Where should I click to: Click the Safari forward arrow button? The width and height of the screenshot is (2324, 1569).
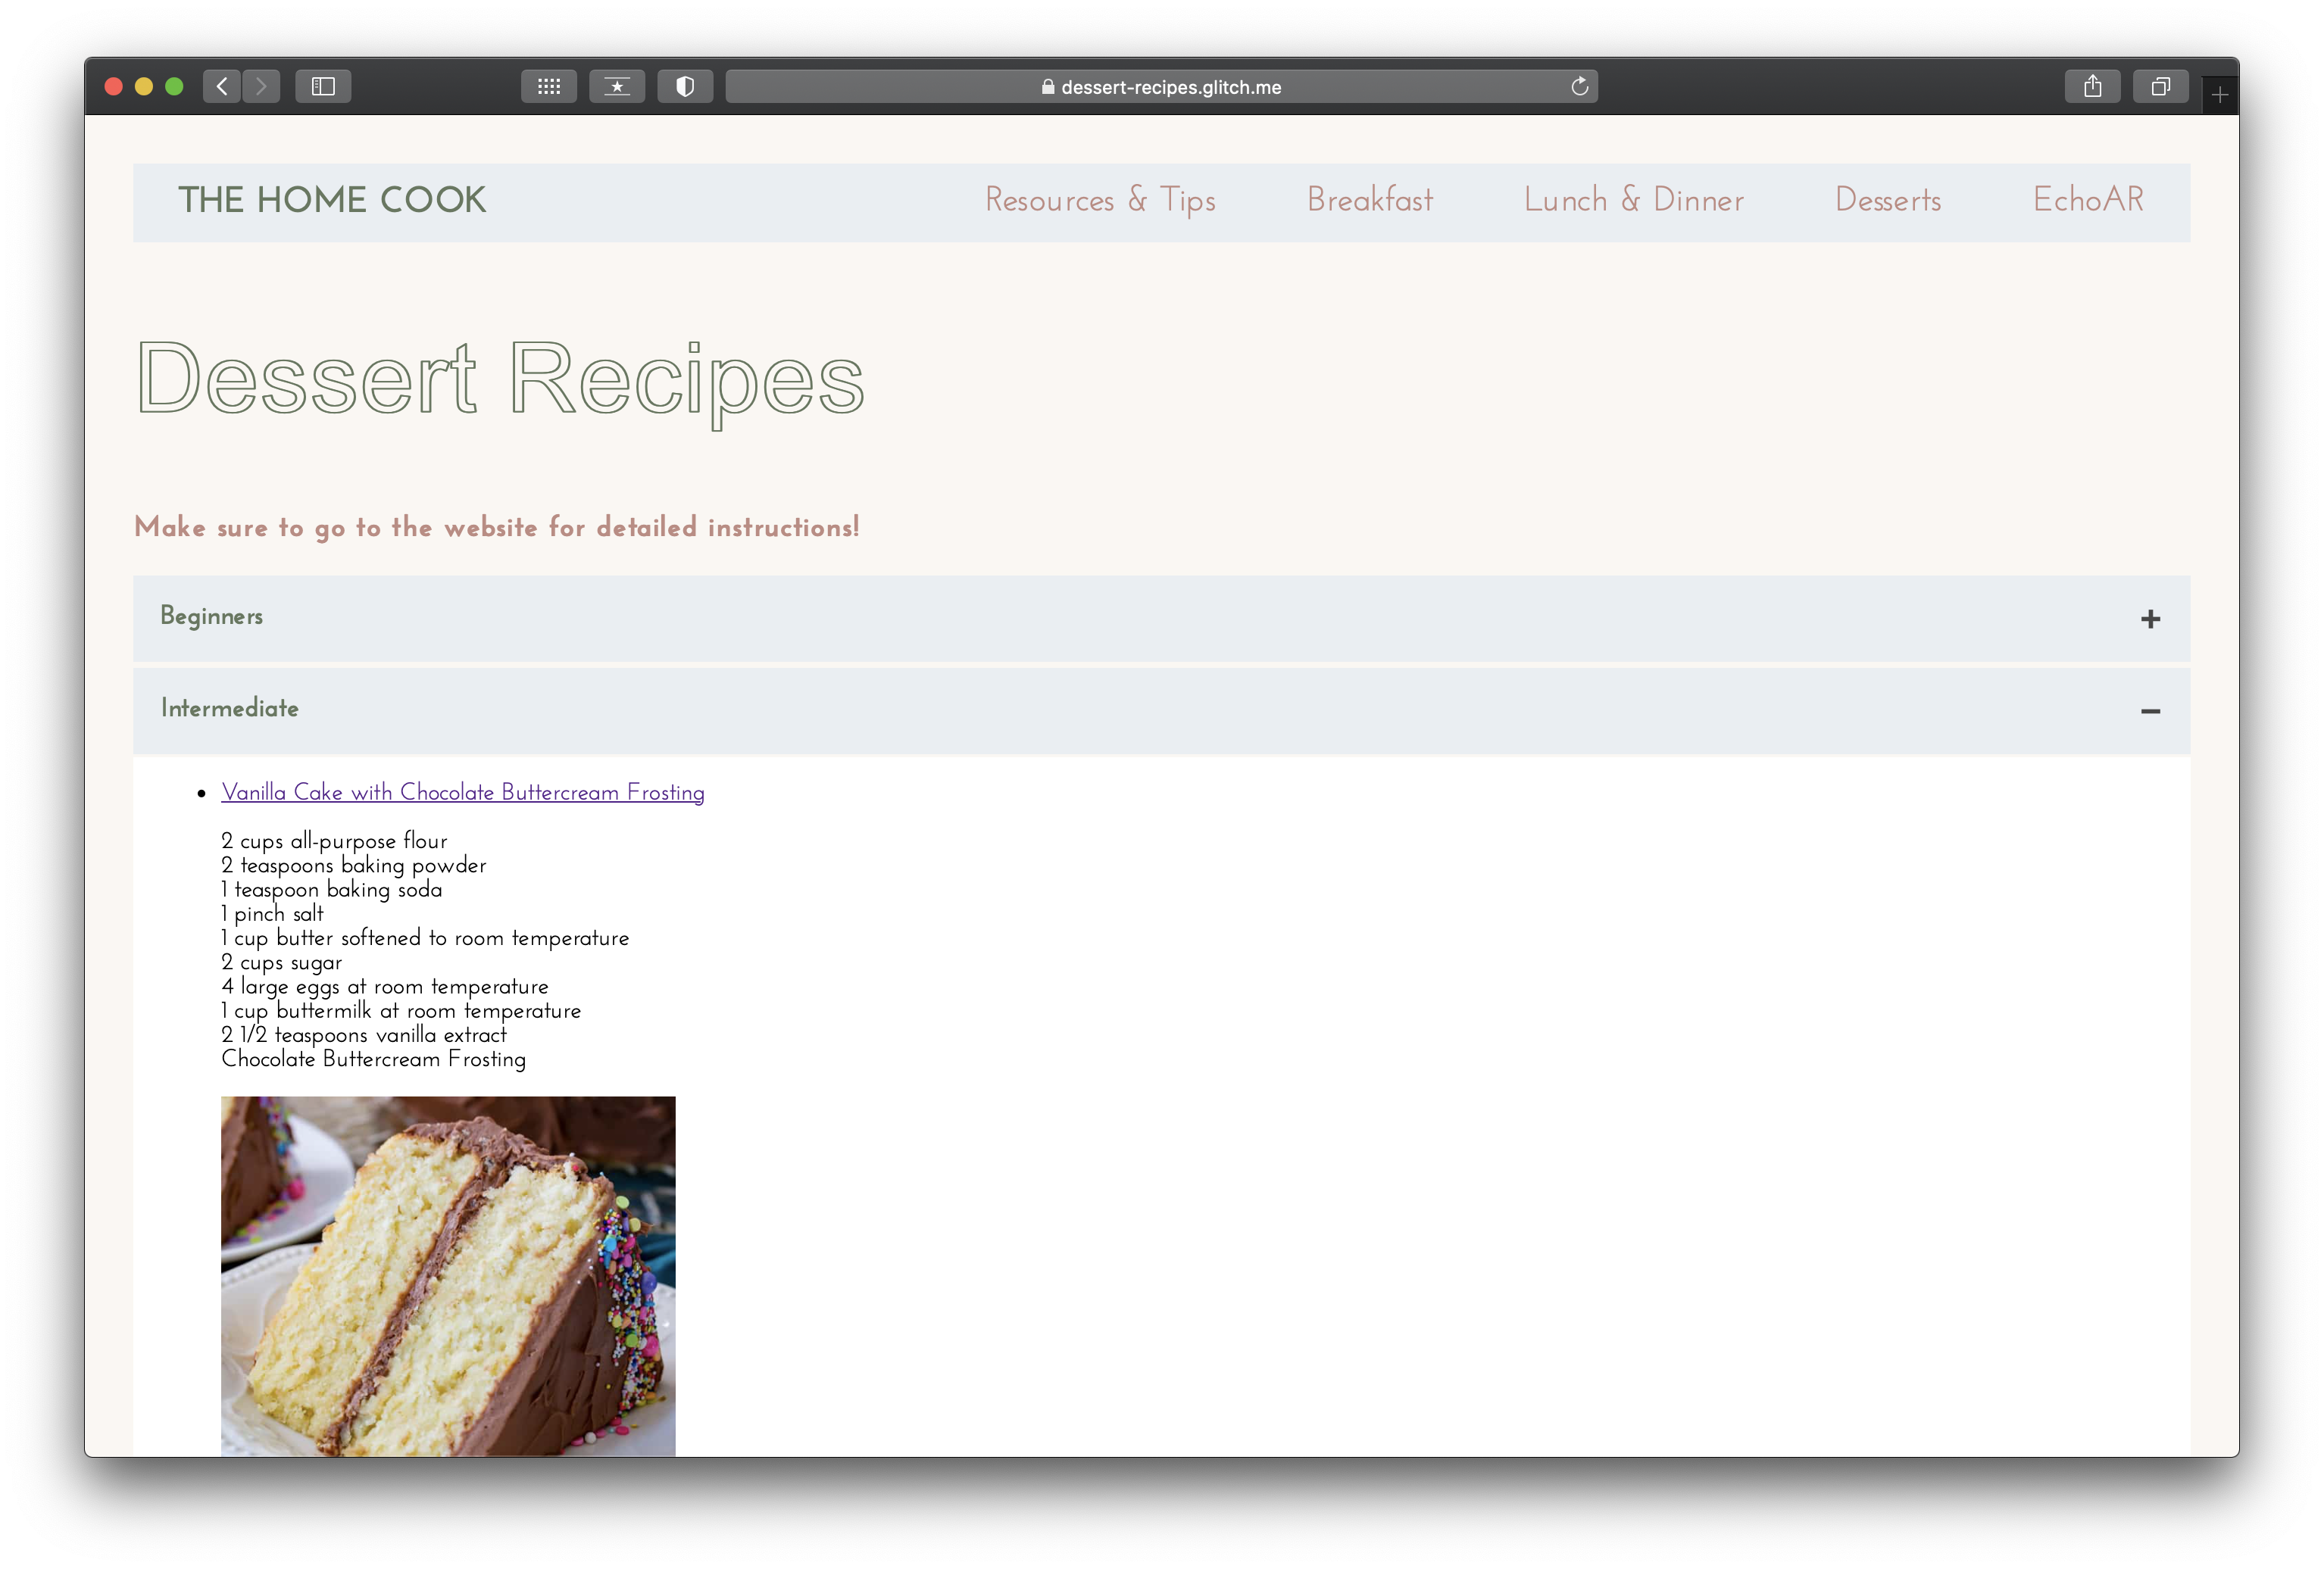261,87
